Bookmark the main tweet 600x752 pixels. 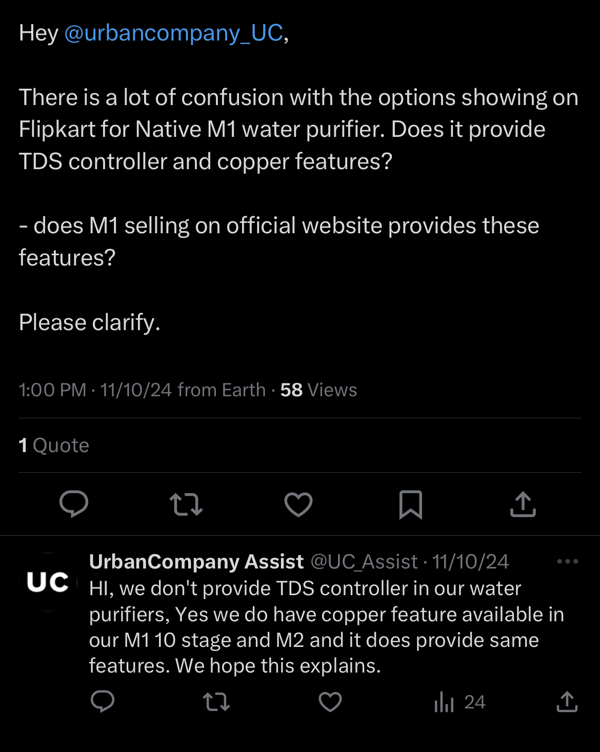coord(410,504)
